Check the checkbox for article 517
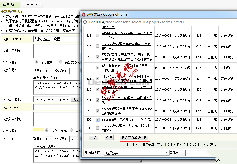Viewport: 237px width, 164px height. 97,35
